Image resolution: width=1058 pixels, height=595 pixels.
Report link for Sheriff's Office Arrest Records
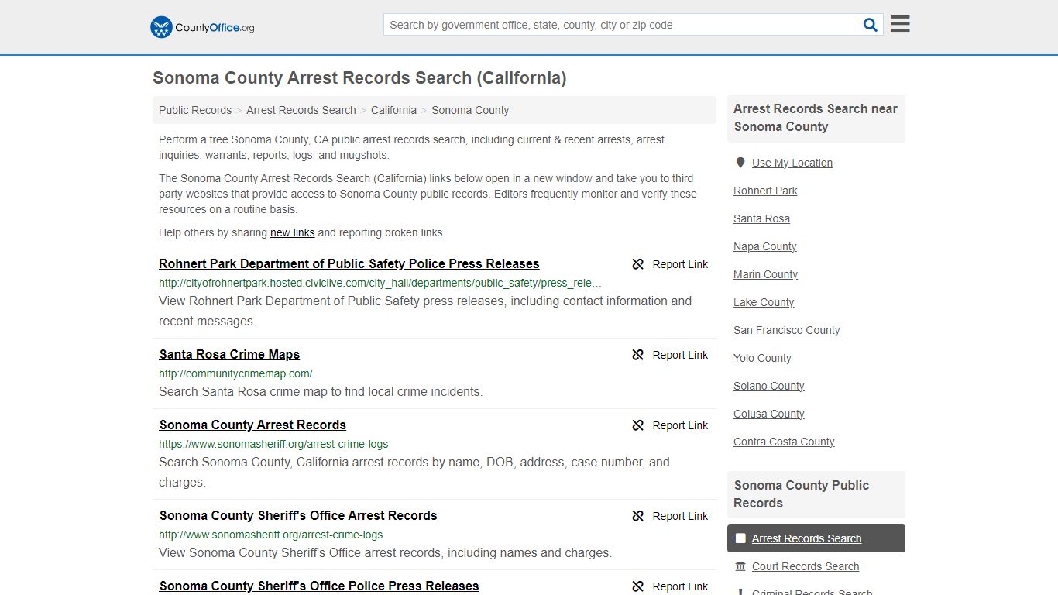[x=680, y=516]
